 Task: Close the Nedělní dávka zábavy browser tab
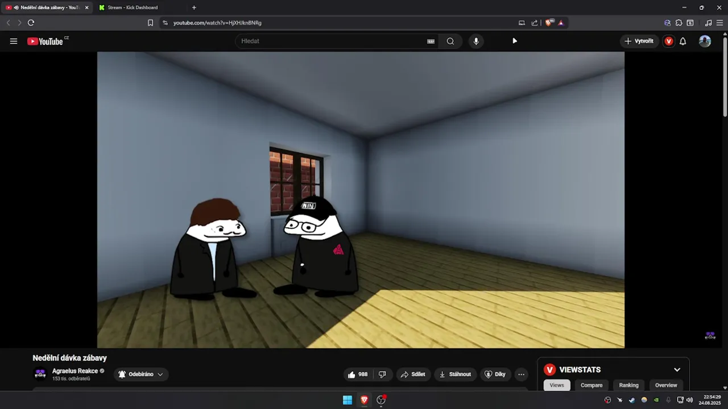point(87,7)
